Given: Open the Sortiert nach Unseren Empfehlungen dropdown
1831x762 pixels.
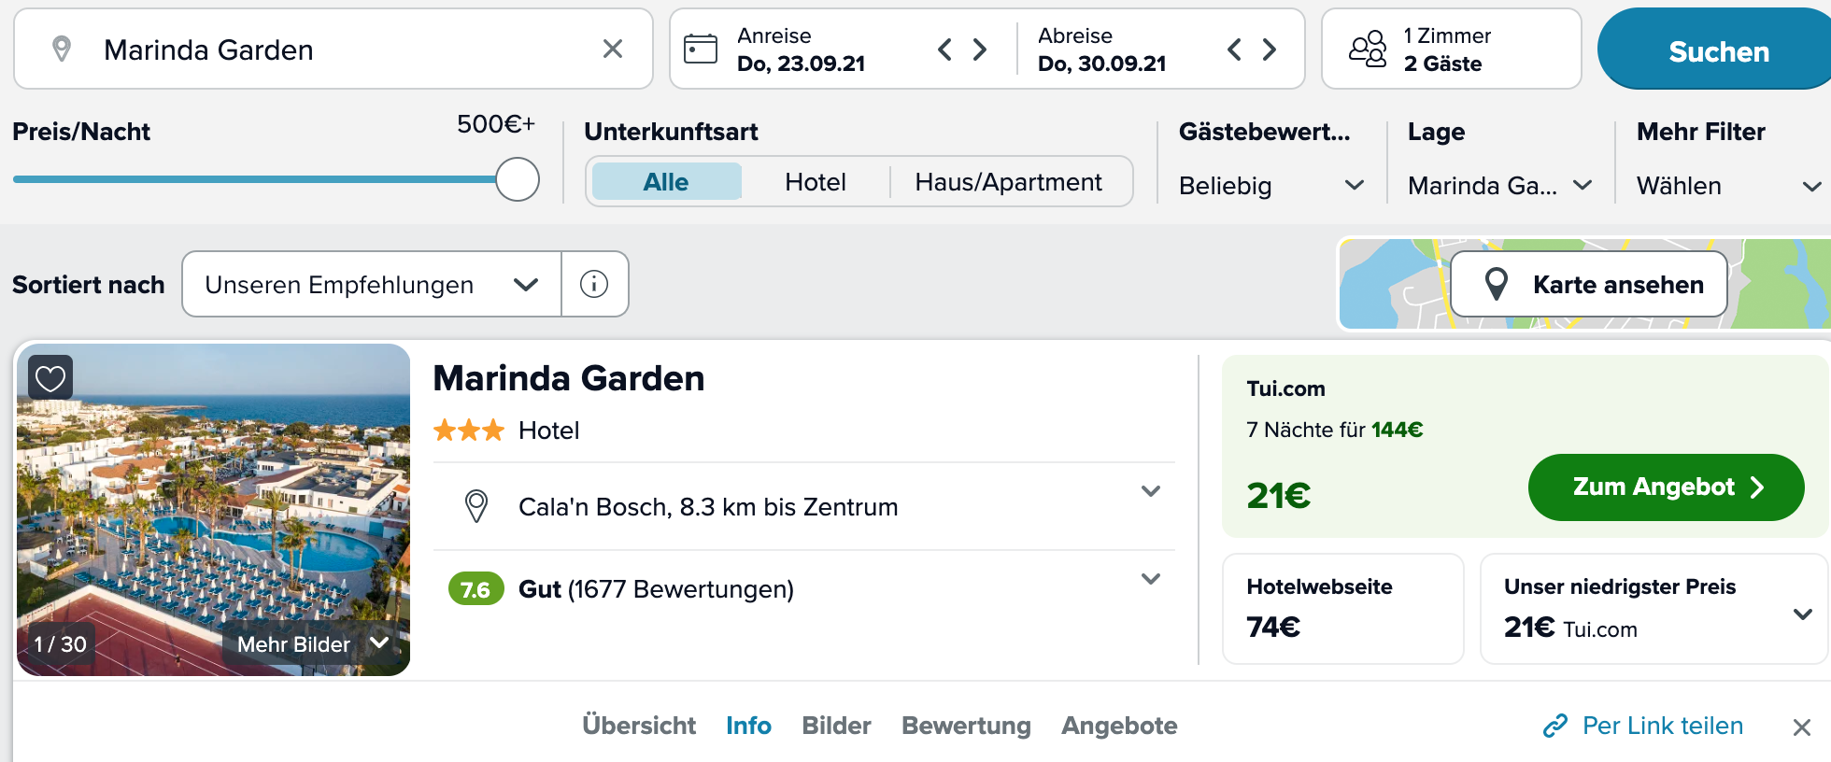Looking at the screenshot, I should (372, 284).
